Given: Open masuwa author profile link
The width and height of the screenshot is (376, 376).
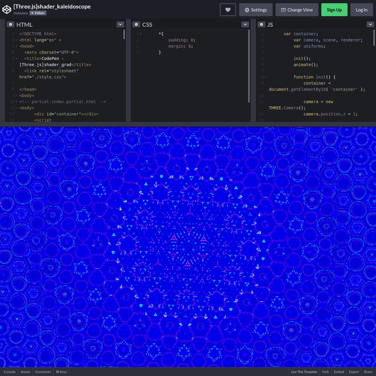Looking at the screenshot, I should click(20, 13).
